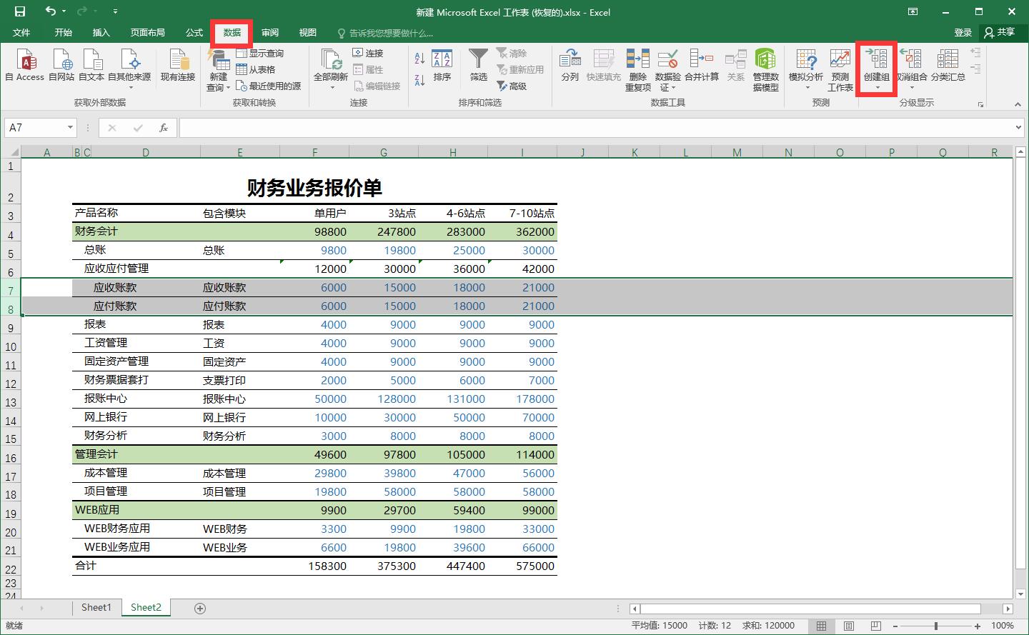Switch to the Formulas (公式) ribbon tab
This screenshot has width=1029, height=635.
[193, 32]
